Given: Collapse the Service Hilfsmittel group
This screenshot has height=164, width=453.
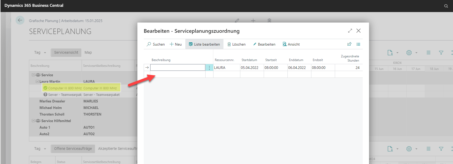Looking at the screenshot, I should pyautogui.click(x=33, y=121).
